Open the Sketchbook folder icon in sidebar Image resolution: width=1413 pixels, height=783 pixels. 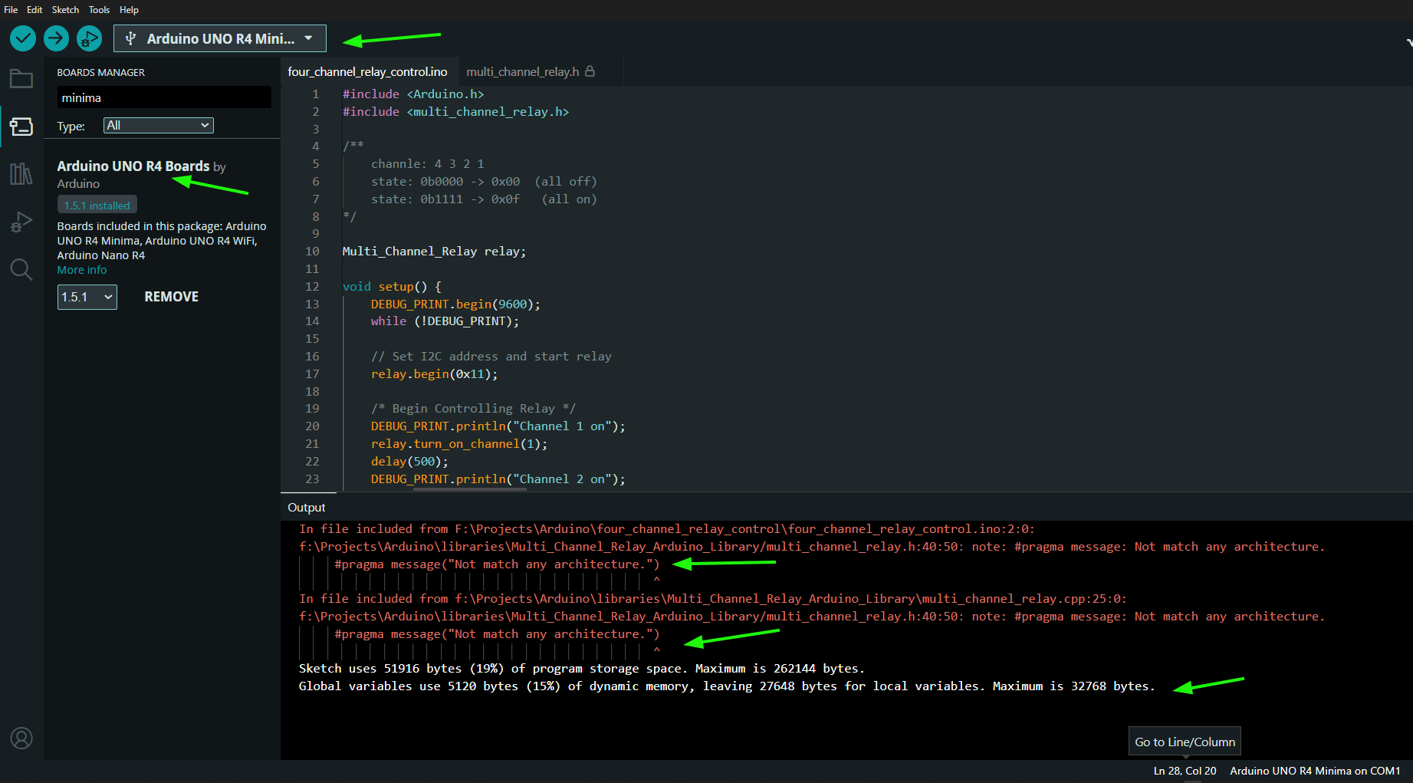pos(21,79)
